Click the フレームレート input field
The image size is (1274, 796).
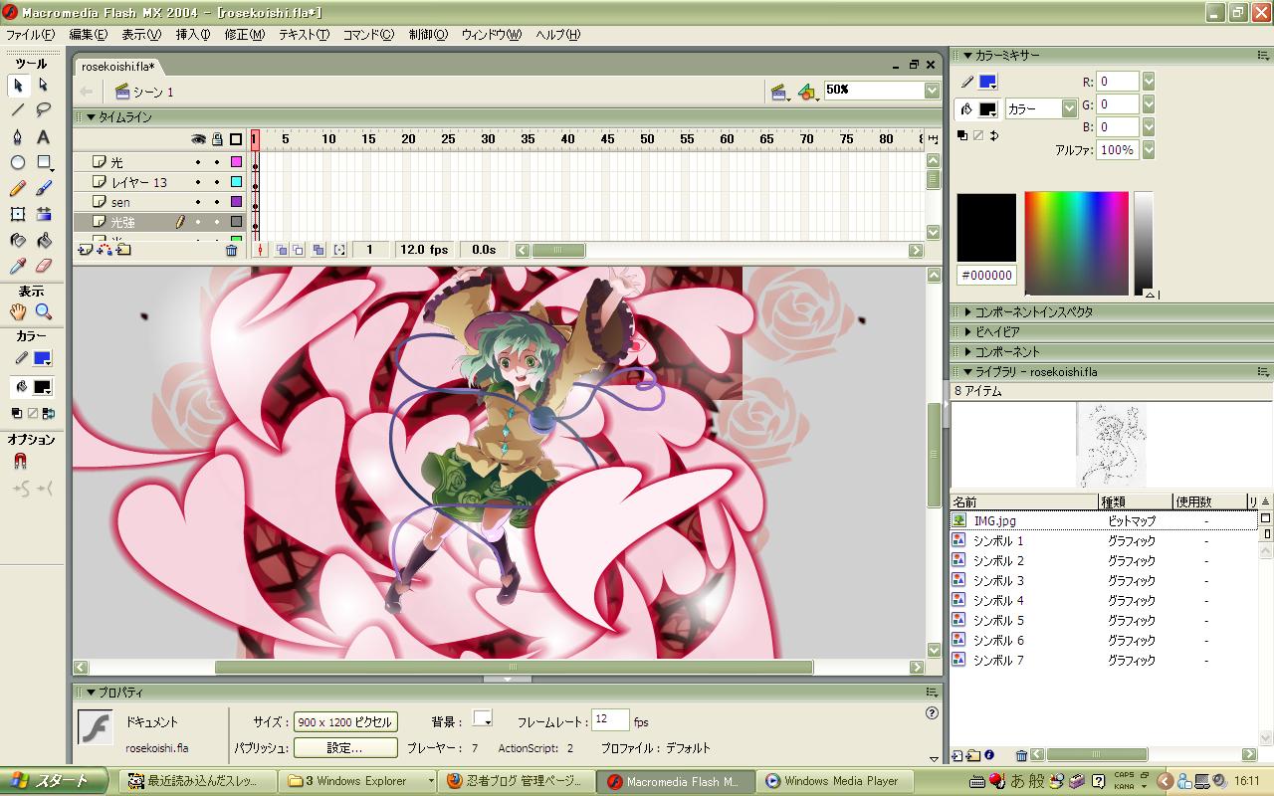(611, 721)
